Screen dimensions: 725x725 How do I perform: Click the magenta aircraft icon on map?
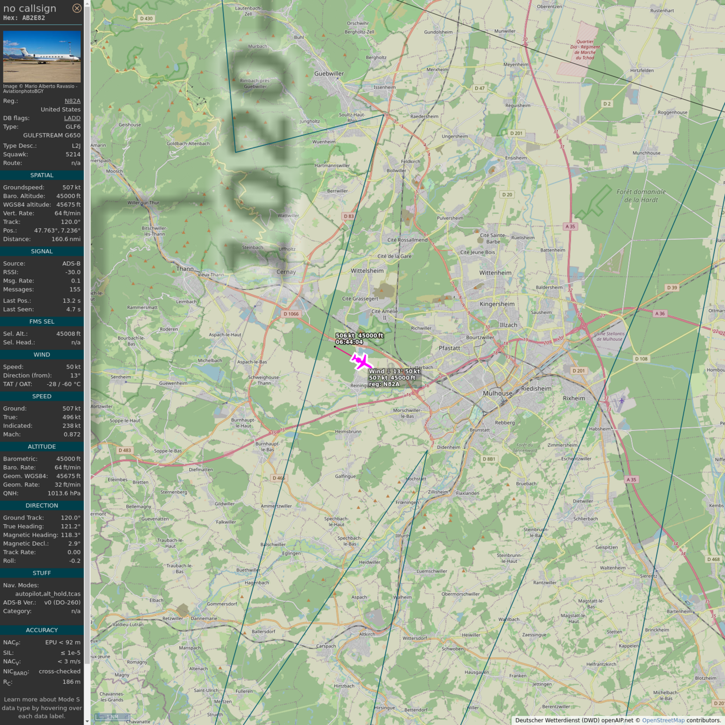tap(361, 361)
